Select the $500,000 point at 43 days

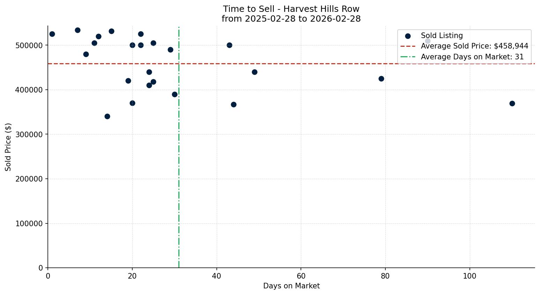229,45
